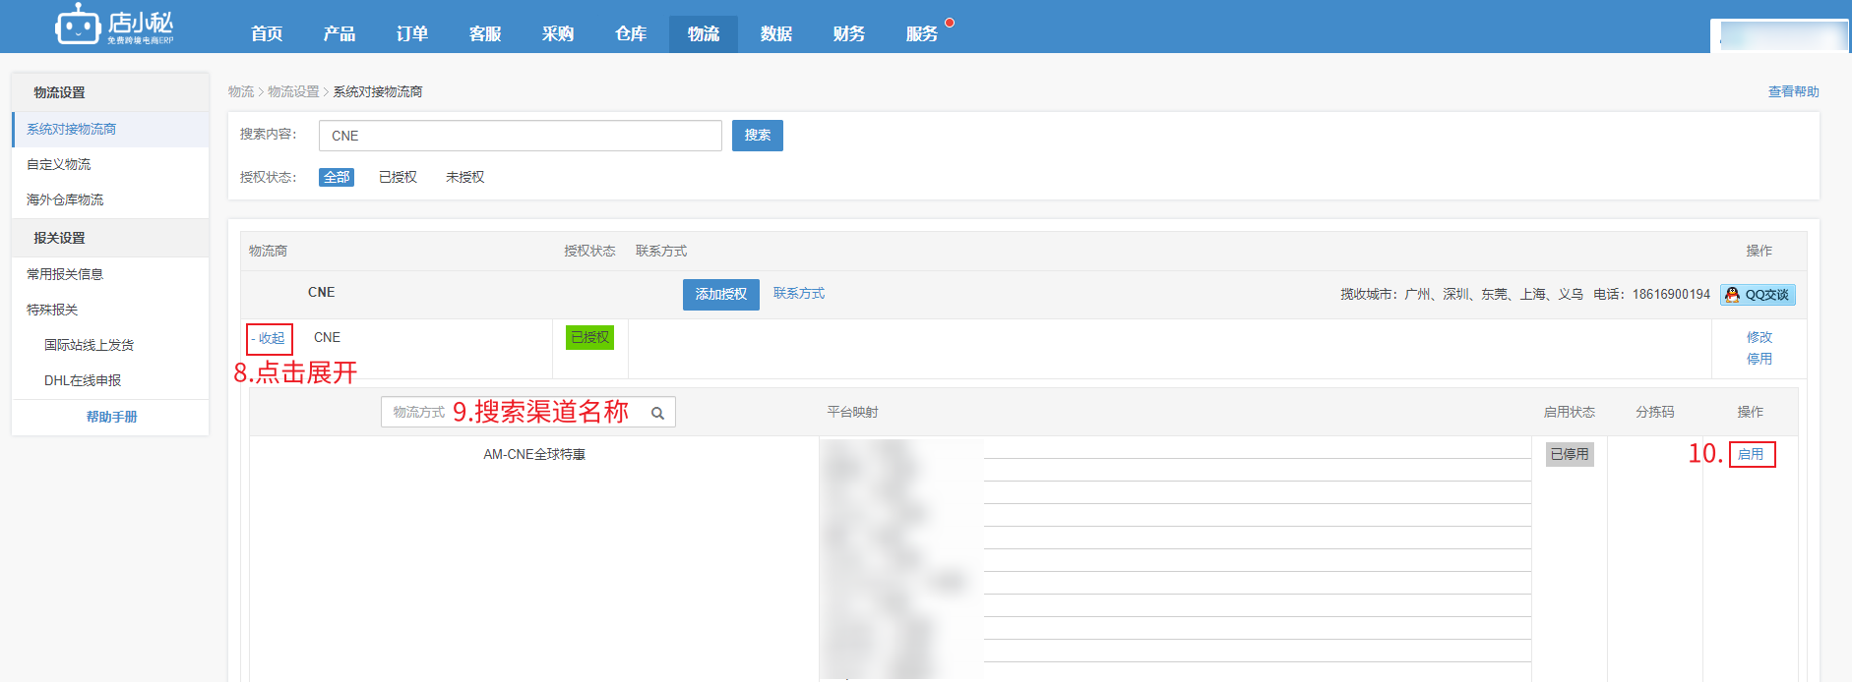
Task: Click the search content field containing CNE
Action: [521, 136]
